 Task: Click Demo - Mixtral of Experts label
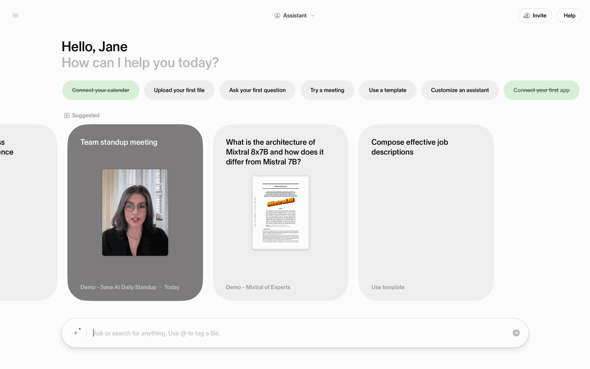click(x=258, y=287)
